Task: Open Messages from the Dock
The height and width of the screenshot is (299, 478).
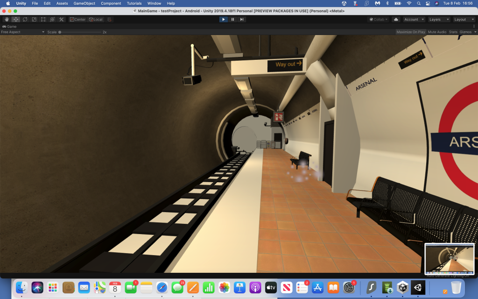Action: point(177,287)
